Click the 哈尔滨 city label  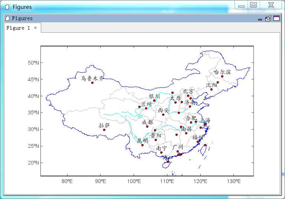[222, 72]
